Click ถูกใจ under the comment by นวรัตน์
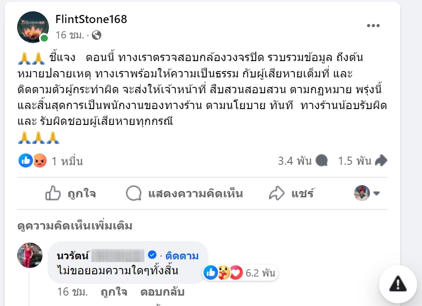The height and width of the screenshot is (306, 422). coord(113,292)
